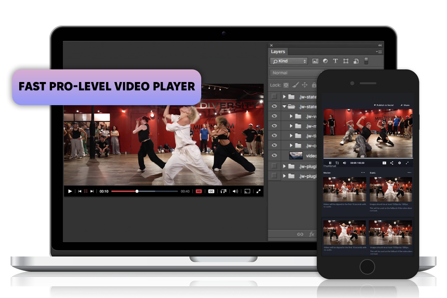
Task: Lock position move icon
Action: click(305, 85)
